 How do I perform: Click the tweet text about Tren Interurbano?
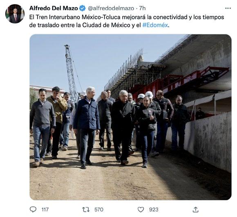127,21
